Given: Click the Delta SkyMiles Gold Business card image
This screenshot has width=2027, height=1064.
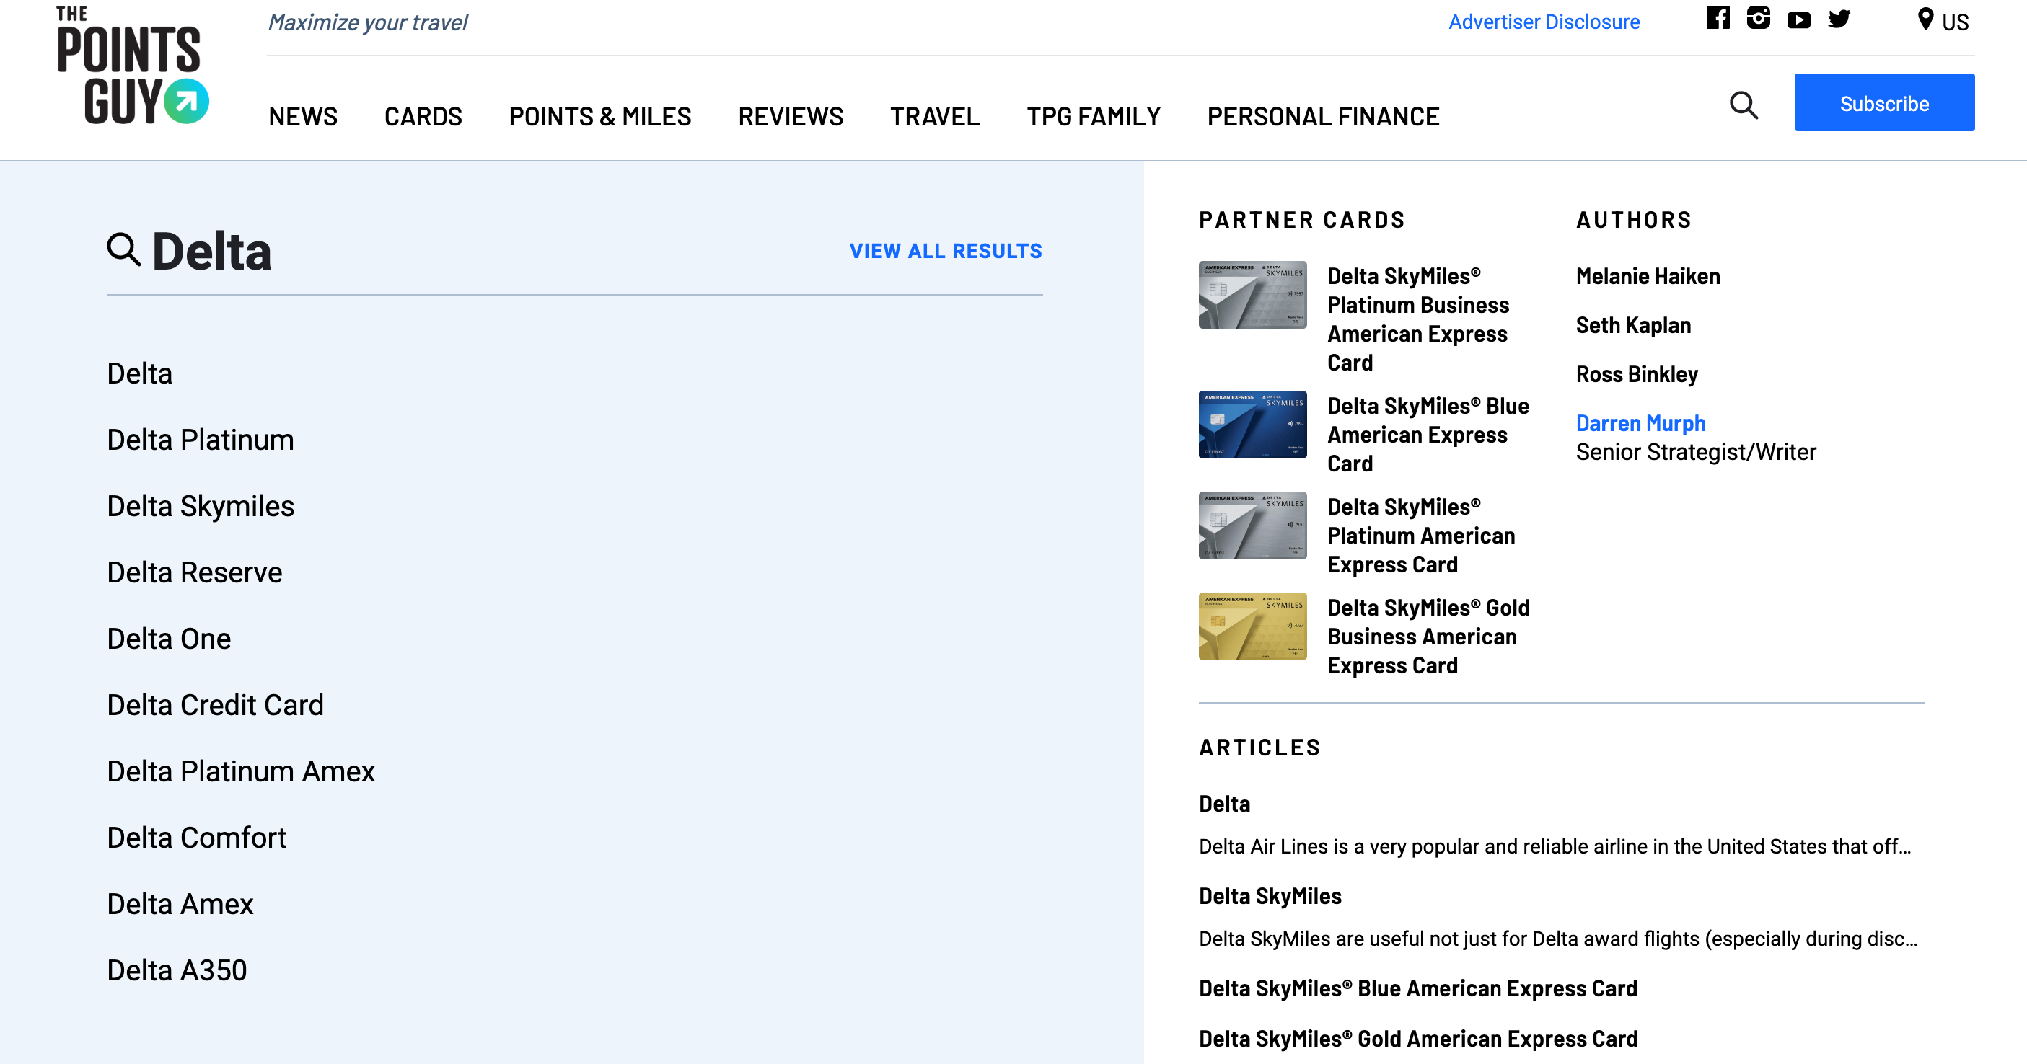Looking at the screenshot, I should point(1252,626).
